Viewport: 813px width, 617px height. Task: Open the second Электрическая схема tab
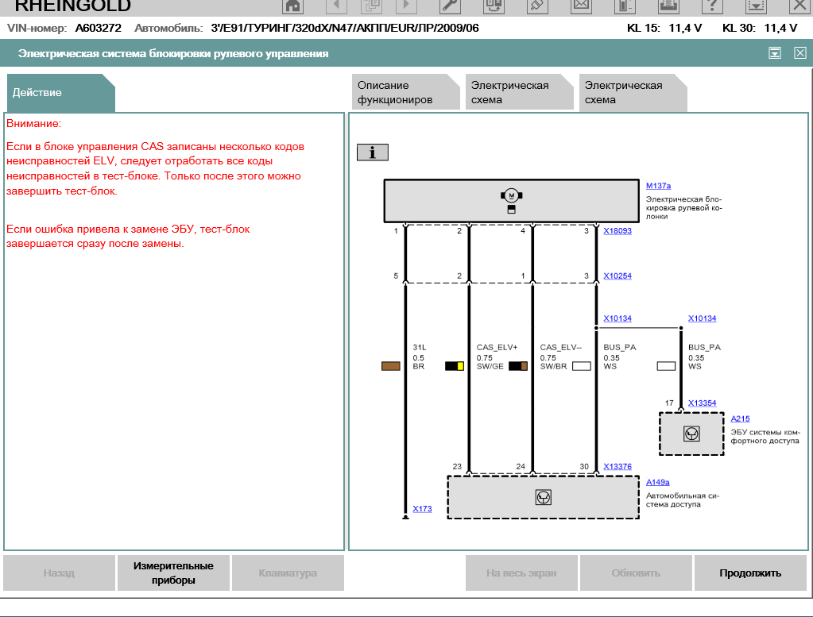coord(633,92)
